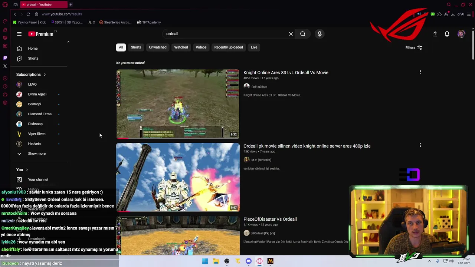Filter results by Videos
The height and width of the screenshot is (267, 475).
tap(201, 47)
